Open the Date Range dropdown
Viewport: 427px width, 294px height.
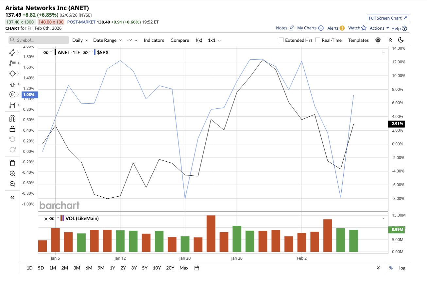tap(108, 40)
